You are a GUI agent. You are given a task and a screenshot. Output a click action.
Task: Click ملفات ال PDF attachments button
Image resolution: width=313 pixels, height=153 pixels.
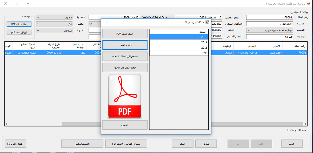click(x=19, y=24)
